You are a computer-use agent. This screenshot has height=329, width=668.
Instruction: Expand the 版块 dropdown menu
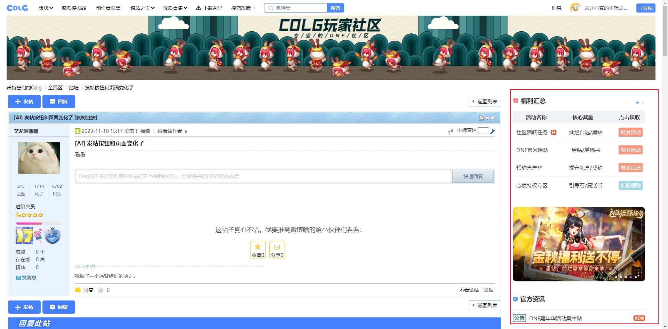click(x=46, y=8)
